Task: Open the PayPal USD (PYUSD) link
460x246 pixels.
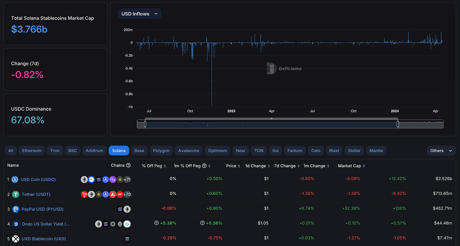Action: pos(42,209)
